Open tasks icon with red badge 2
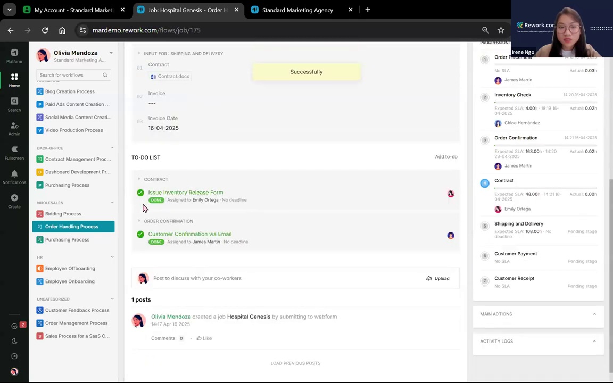Viewport: 613px width, 383px height. (14, 326)
